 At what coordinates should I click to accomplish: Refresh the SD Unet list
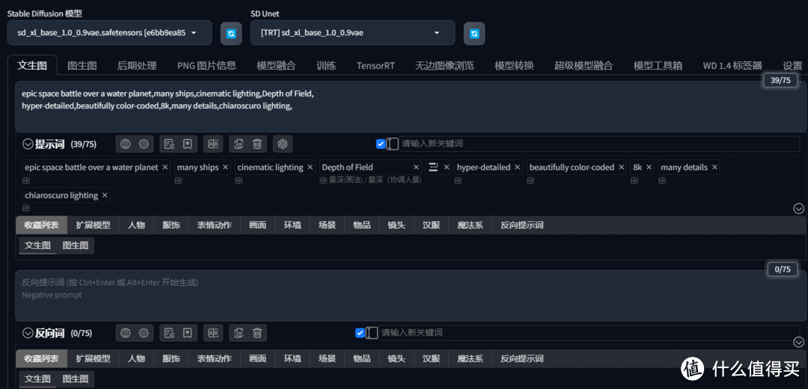click(x=474, y=33)
